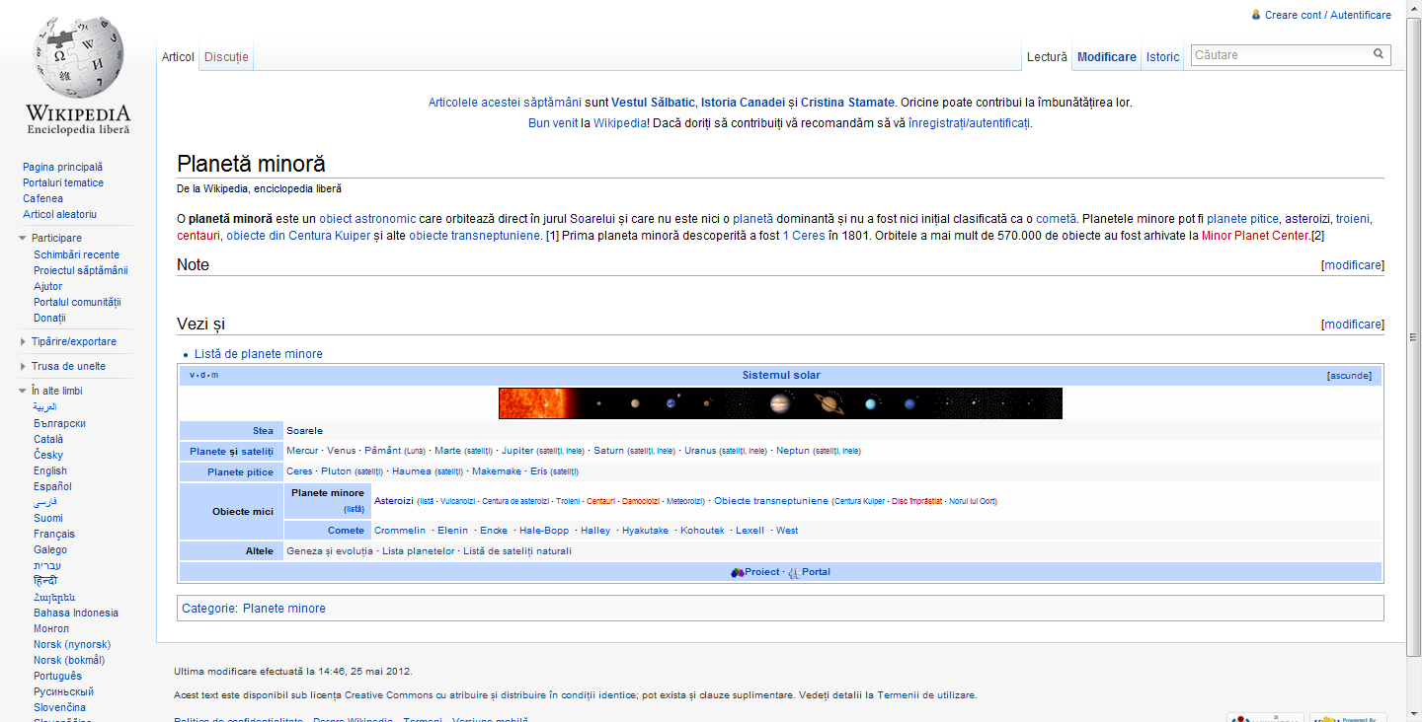Click the user icon beside Creare cont
Screen dimensions: 1422x722
[x=1256, y=15]
